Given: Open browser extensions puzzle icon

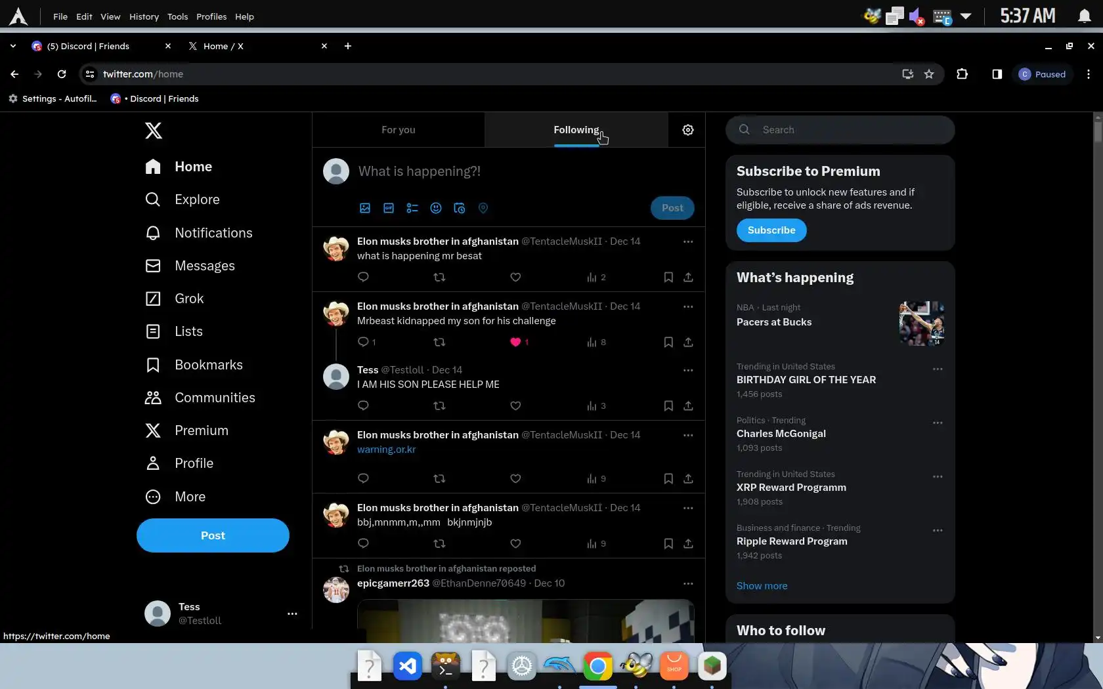Looking at the screenshot, I should click(x=962, y=74).
